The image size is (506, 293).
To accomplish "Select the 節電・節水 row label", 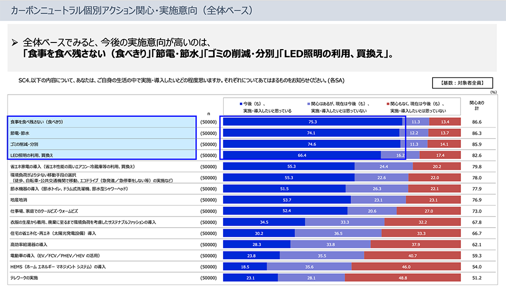I will [20, 133].
